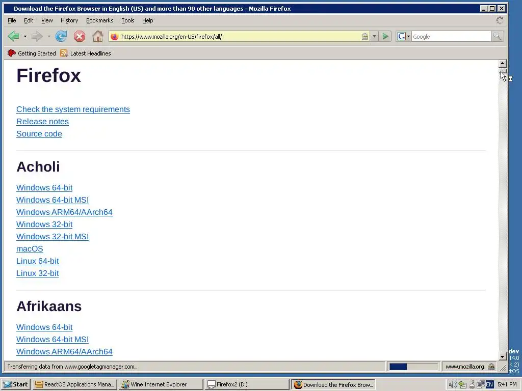
Task: Click the green Back arrow button
Action: click(13, 36)
